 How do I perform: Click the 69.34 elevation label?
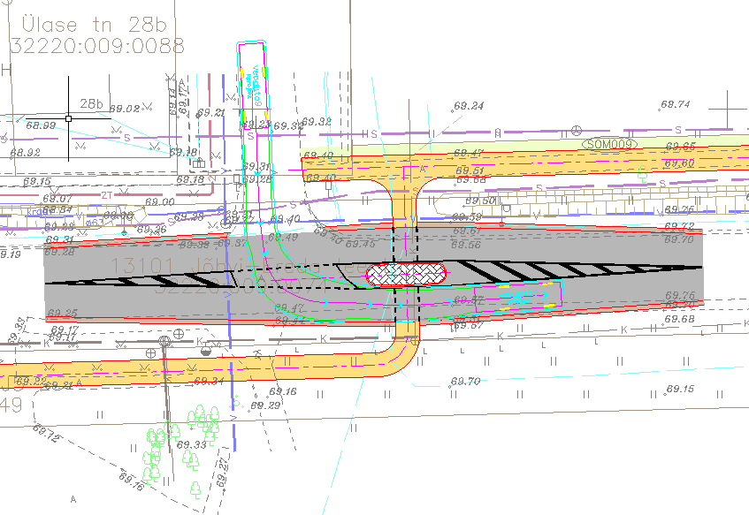click(209, 381)
